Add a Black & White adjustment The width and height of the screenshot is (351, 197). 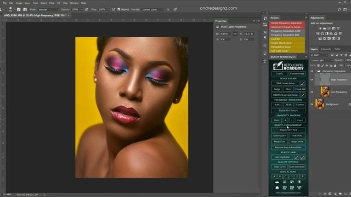(x=327, y=33)
